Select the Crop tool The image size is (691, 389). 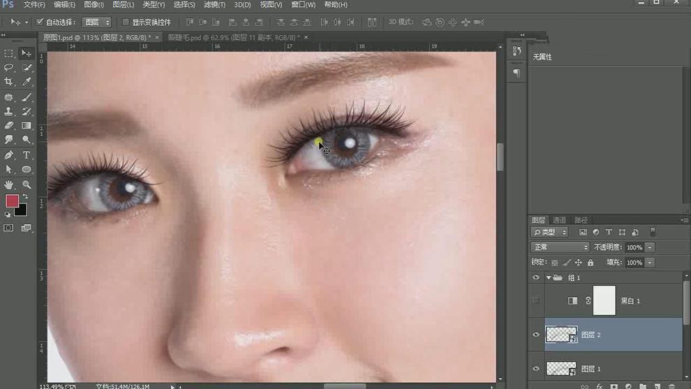[9, 82]
